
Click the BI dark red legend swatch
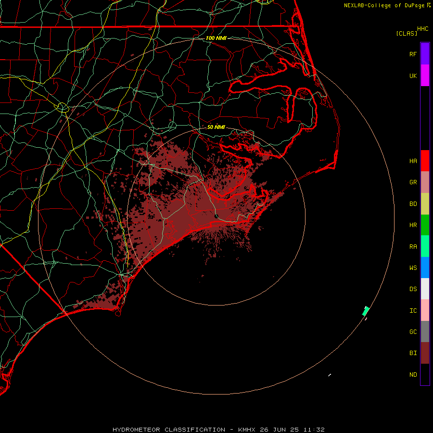(425, 353)
